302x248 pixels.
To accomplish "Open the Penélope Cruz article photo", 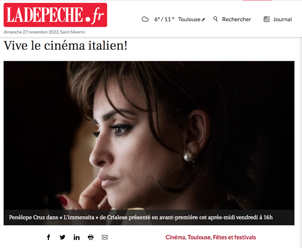I will pyautogui.click(x=149, y=135).
